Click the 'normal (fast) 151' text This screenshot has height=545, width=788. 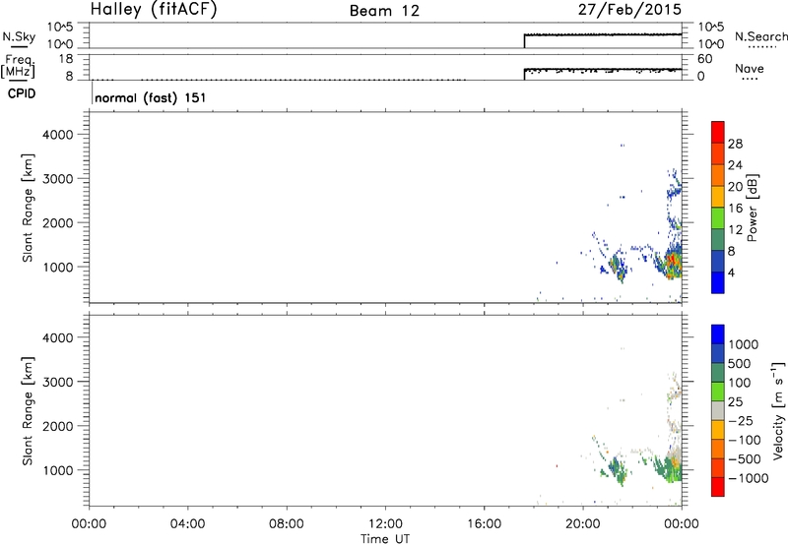click(x=151, y=97)
